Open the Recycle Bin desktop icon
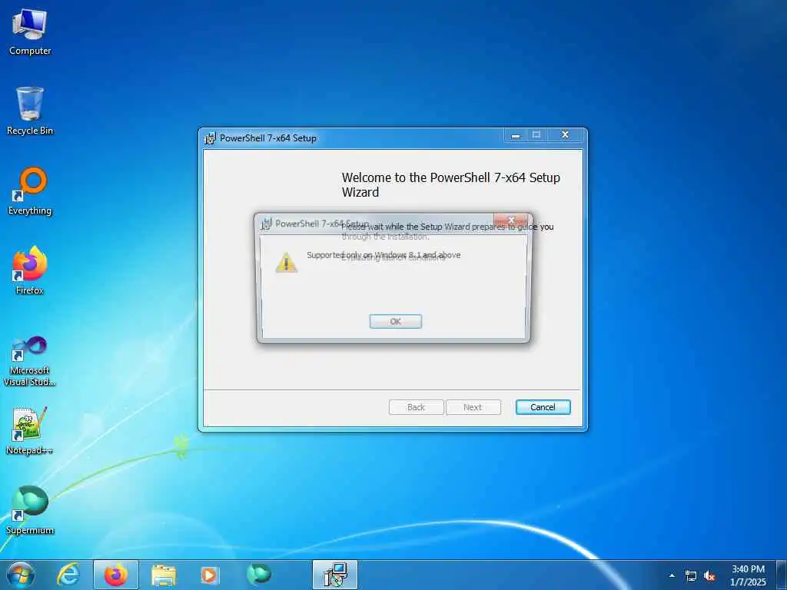 (x=30, y=111)
